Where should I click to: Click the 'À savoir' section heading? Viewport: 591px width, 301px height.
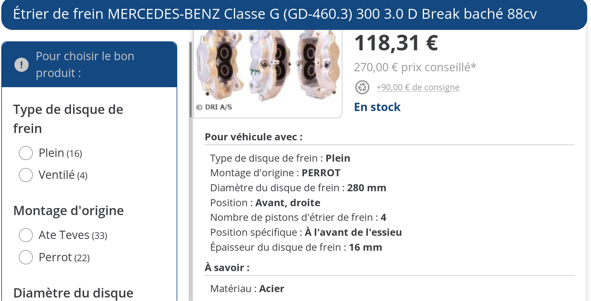227,268
